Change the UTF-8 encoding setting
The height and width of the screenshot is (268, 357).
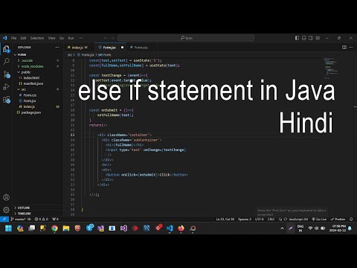click(x=260, y=219)
